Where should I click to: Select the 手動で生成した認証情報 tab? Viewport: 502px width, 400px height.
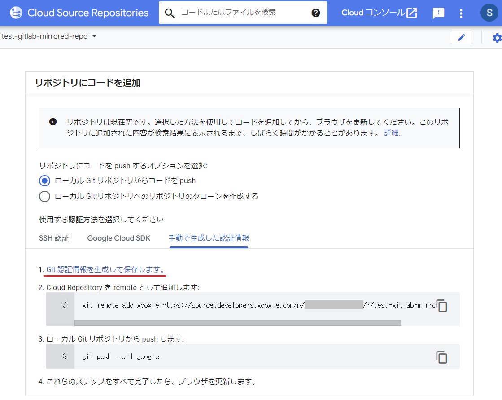tap(209, 238)
